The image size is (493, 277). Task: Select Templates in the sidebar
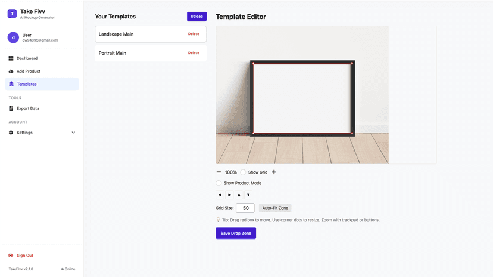coord(42,84)
